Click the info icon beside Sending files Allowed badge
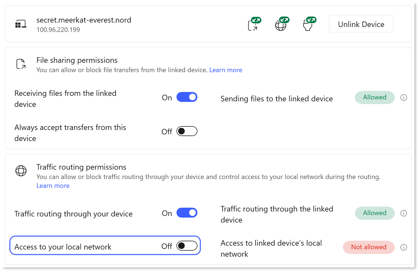The width and height of the screenshot is (418, 271). point(404,97)
